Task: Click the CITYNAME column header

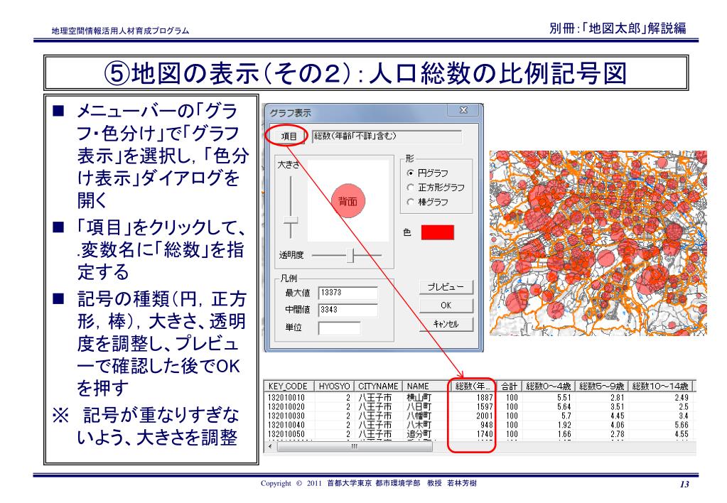Action: [x=378, y=386]
